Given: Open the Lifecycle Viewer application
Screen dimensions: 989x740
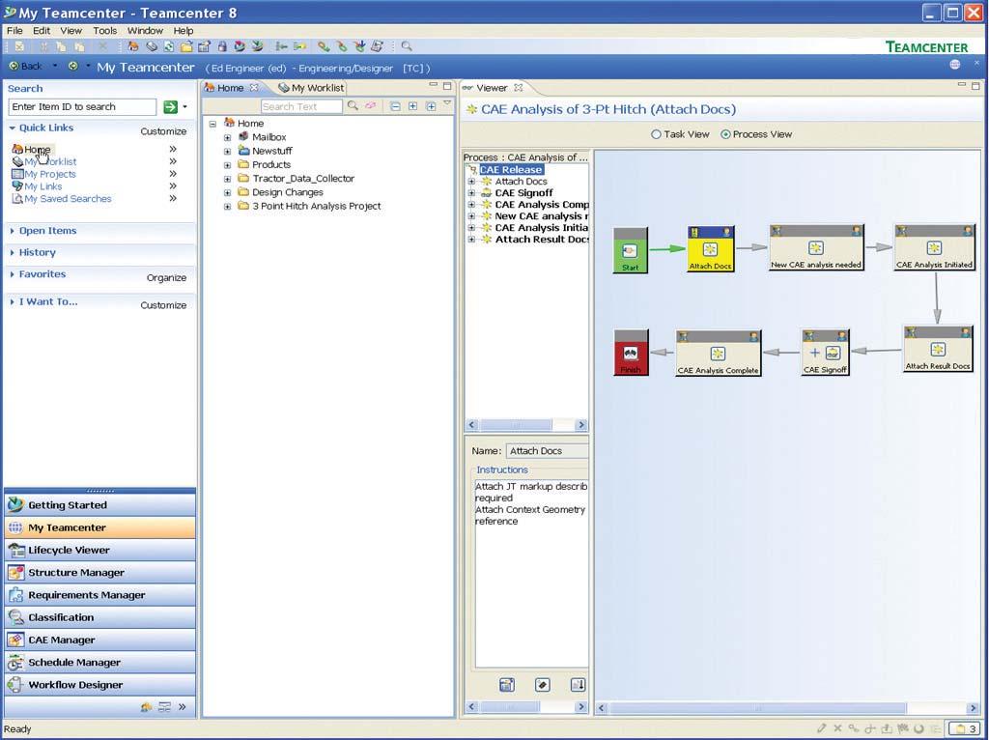Looking at the screenshot, I should [99, 550].
